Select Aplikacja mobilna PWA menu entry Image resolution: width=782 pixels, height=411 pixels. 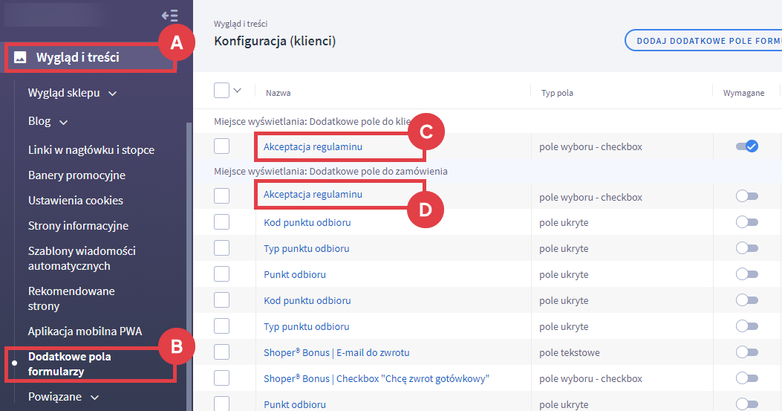coord(85,331)
